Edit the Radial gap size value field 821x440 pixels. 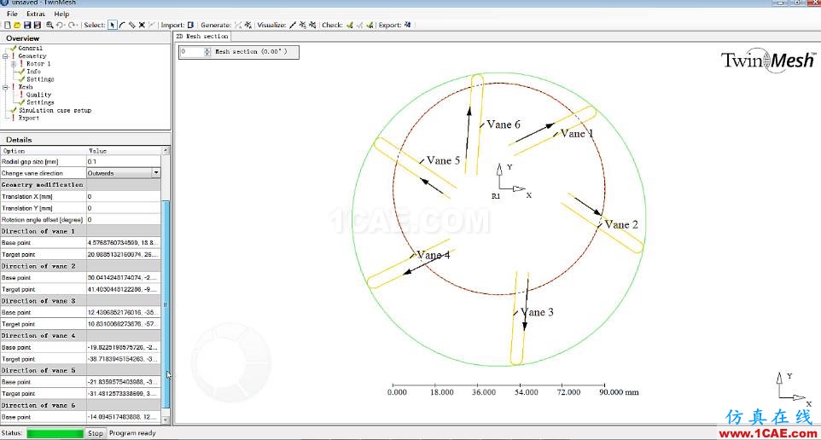tap(123, 162)
